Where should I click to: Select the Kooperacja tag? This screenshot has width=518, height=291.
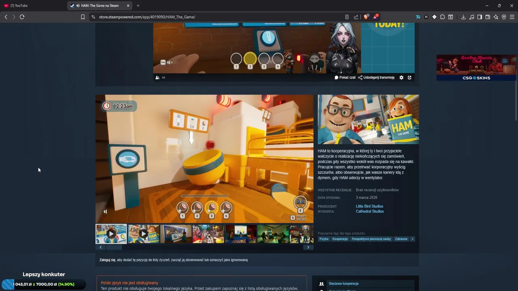340,239
